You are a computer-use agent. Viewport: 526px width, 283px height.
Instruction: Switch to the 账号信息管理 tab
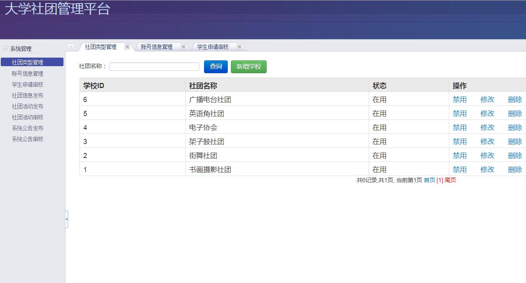[157, 47]
